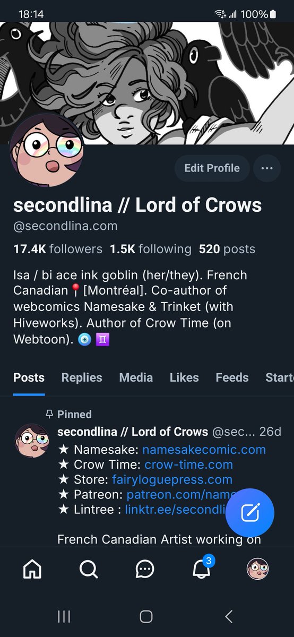
Task: Open the Likes tab
Action: coord(184,377)
